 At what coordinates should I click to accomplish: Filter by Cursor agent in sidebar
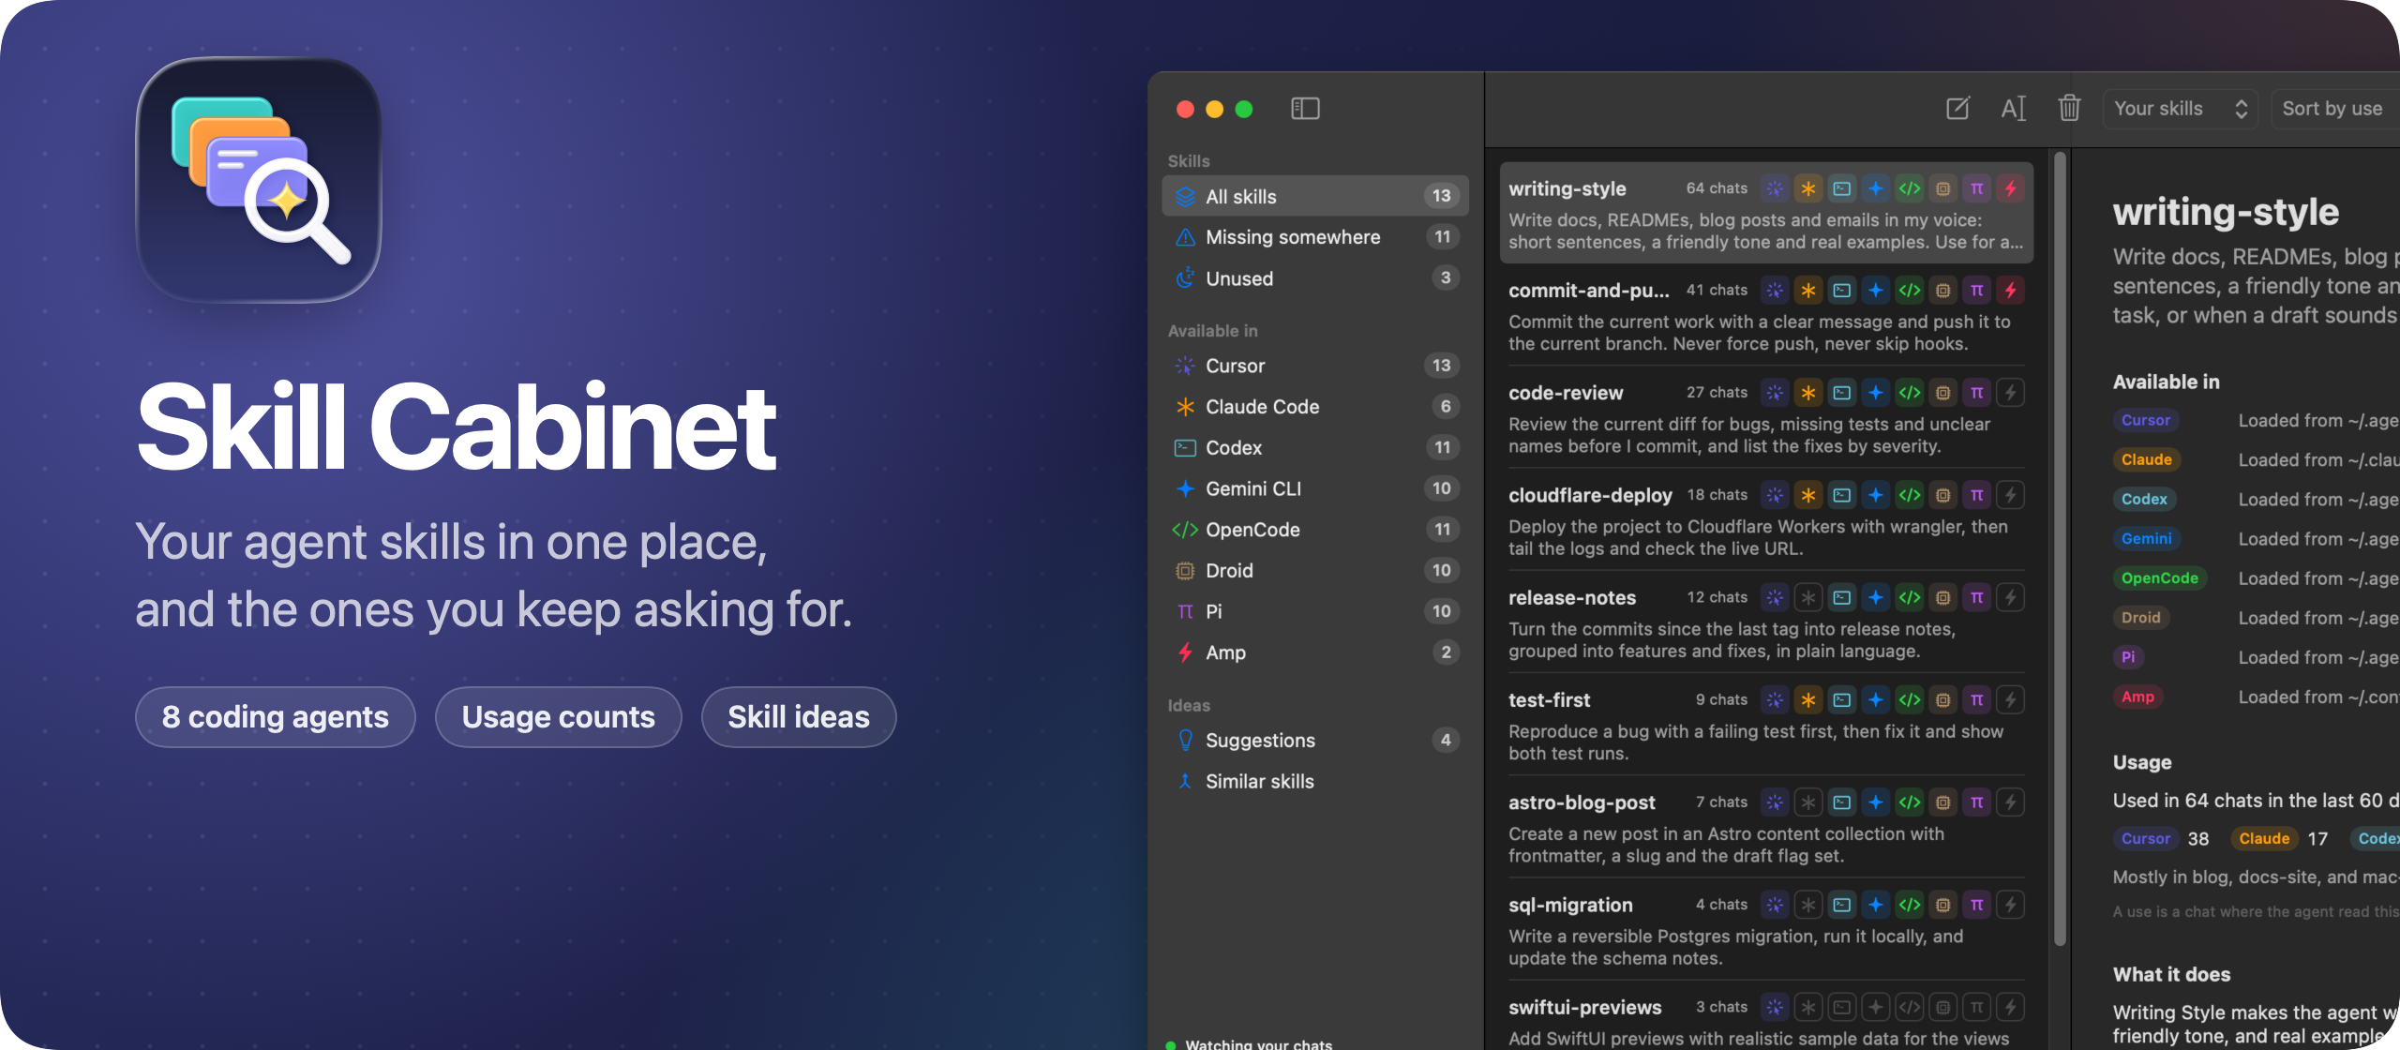[x=1314, y=366]
